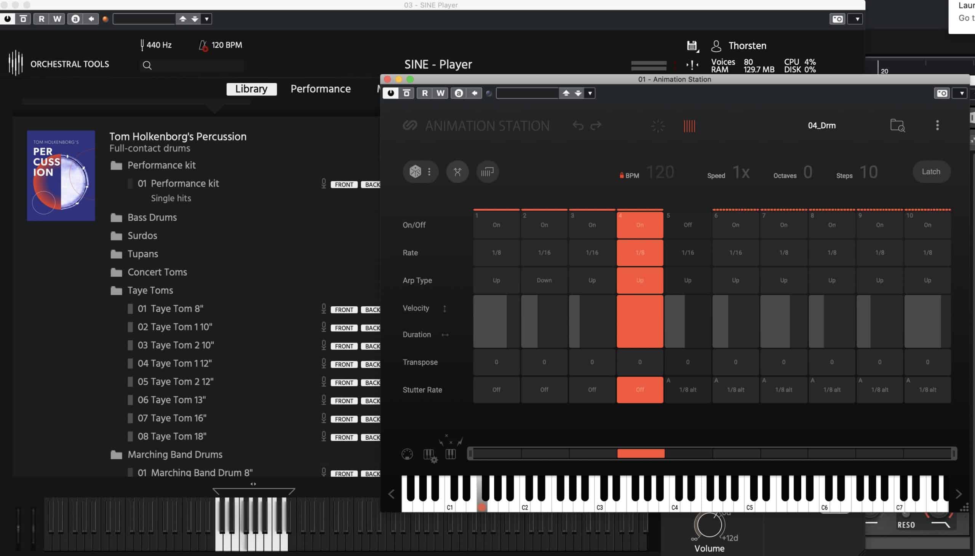
Task: Switch to the Library tab
Action: (x=251, y=89)
